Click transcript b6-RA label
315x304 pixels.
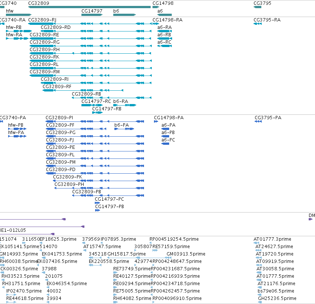click(x=121, y=101)
